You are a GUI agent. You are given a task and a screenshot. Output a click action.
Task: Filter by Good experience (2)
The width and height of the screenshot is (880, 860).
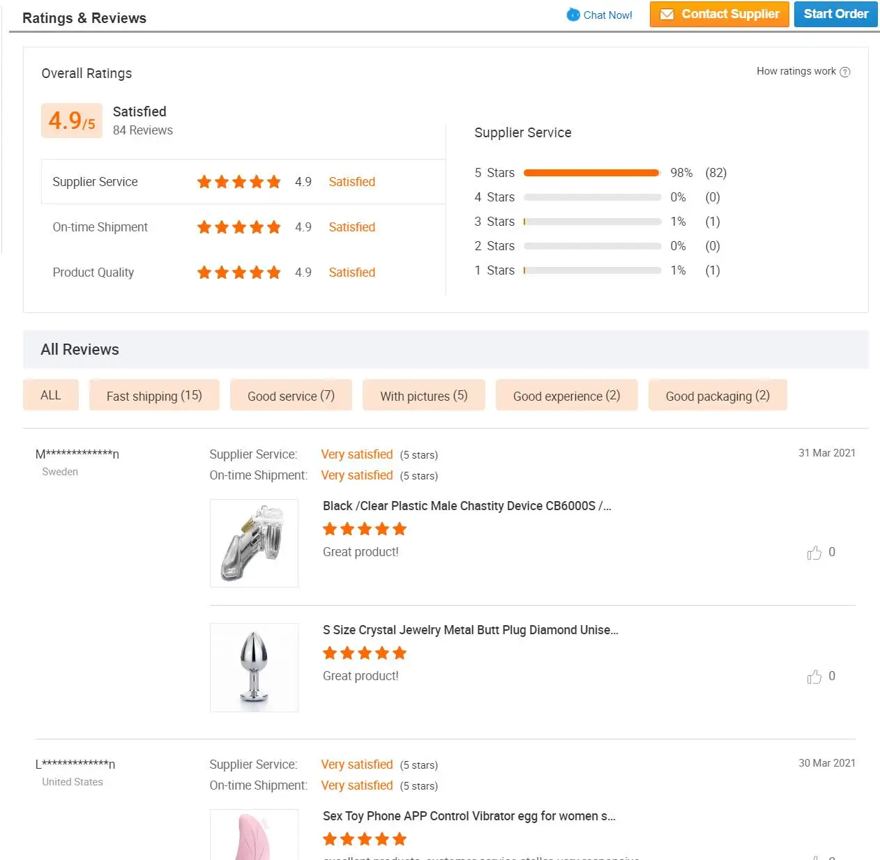click(x=566, y=396)
